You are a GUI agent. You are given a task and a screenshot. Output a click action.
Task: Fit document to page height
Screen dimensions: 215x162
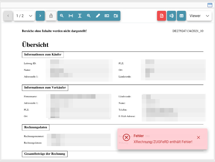(80, 16)
